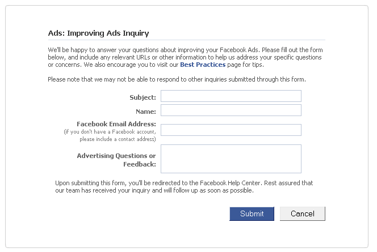Click the 'Name:' label
Image resolution: width=377 pixels, height=252 pixels.
146,112
